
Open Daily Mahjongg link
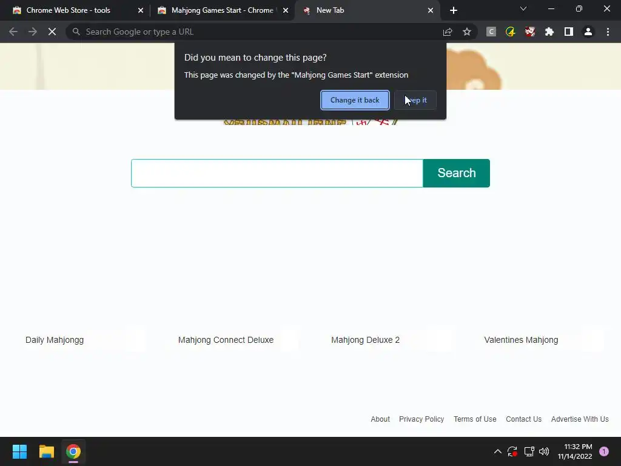click(x=55, y=340)
